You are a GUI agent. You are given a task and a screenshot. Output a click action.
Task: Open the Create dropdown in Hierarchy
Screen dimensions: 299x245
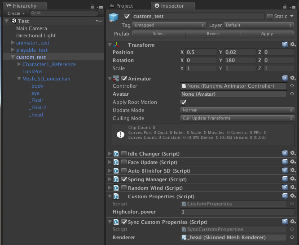16,13
